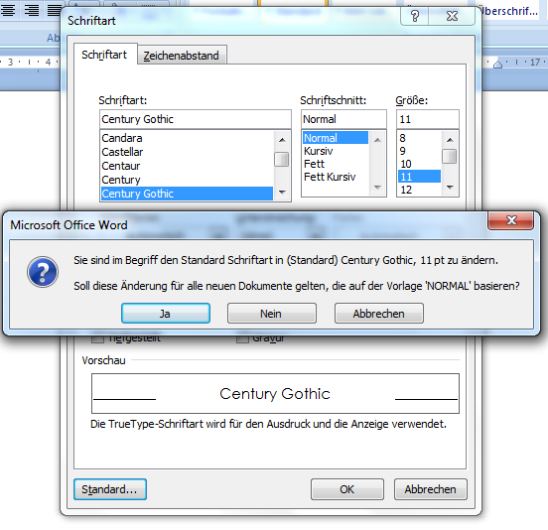Switch to the Zeichenabstand tab
The height and width of the screenshot is (530, 548).
pos(182,56)
